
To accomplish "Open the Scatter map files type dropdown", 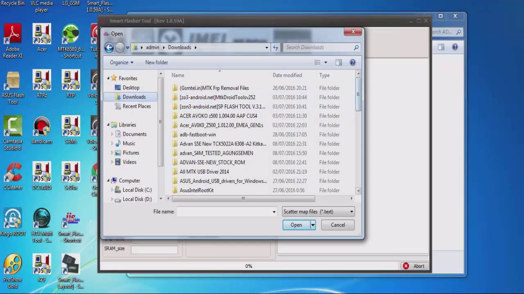I will (x=351, y=212).
